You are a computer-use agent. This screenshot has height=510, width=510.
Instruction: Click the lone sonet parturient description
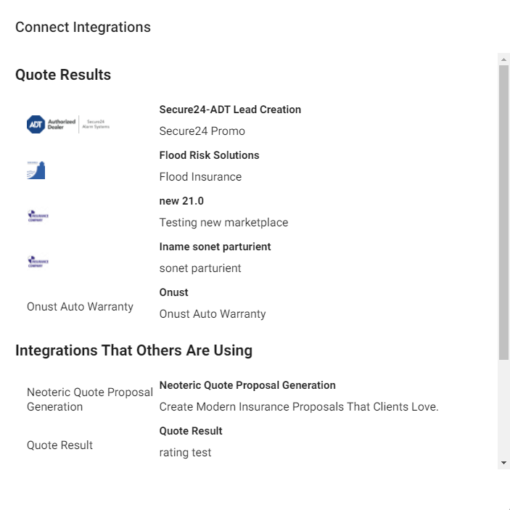(200, 268)
